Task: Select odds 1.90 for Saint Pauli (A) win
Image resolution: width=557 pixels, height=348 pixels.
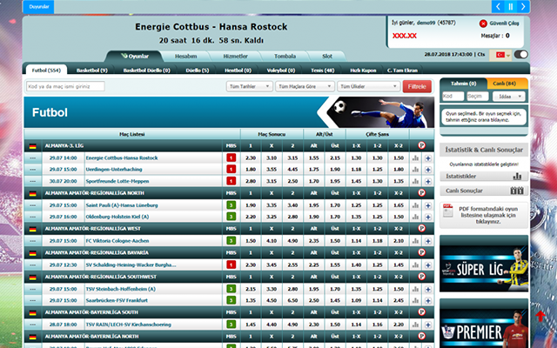Action: pyautogui.click(x=251, y=204)
